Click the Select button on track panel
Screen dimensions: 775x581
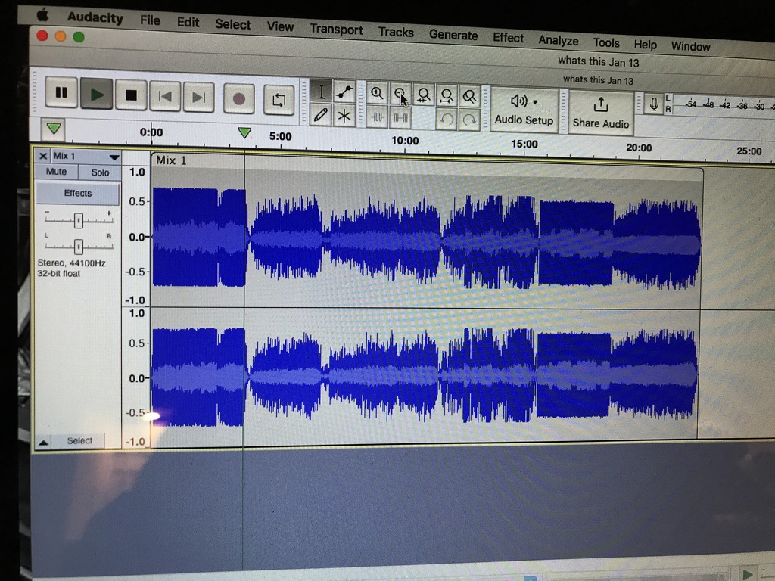pyautogui.click(x=79, y=441)
